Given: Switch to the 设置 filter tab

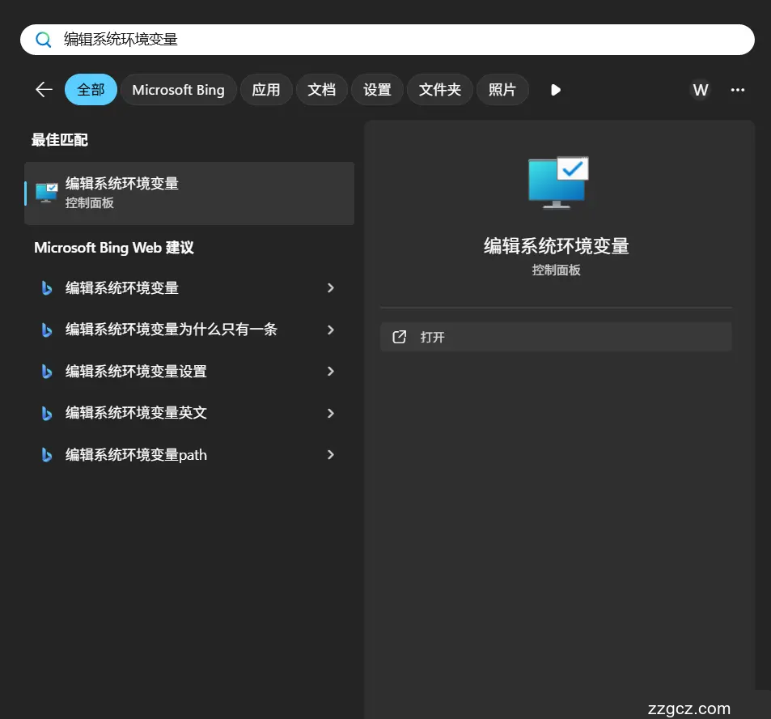Looking at the screenshot, I should (377, 90).
